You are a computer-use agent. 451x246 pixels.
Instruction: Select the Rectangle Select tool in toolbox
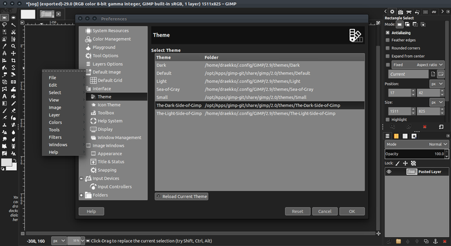click(5, 17)
